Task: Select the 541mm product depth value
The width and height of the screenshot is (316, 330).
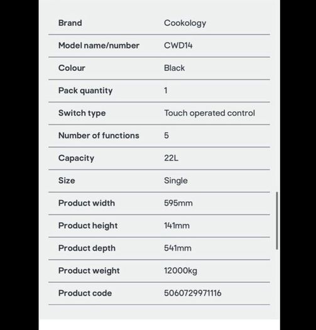Action: pyautogui.click(x=178, y=248)
